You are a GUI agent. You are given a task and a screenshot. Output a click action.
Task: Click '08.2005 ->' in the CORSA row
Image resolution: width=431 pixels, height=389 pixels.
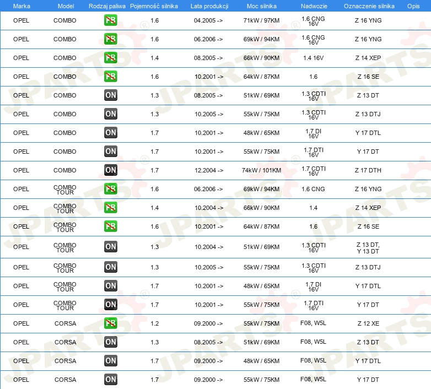(208, 342)
